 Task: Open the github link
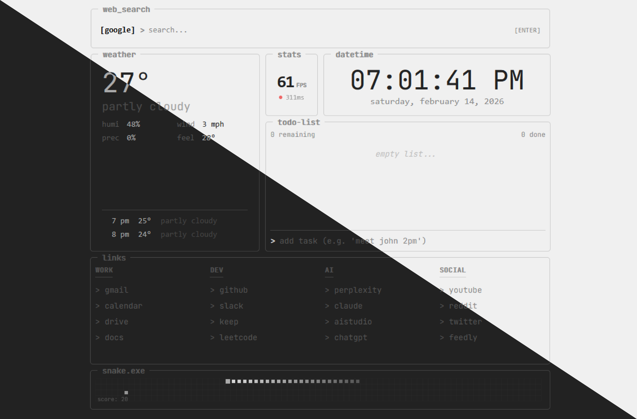[233, 290]
